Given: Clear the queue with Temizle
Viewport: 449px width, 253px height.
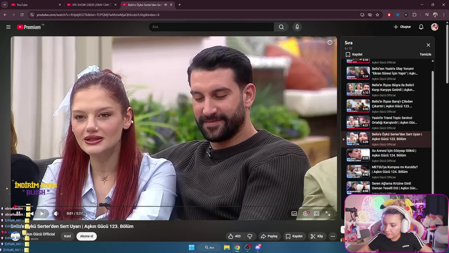Looking at the screenshot, I should click(425, 54).
